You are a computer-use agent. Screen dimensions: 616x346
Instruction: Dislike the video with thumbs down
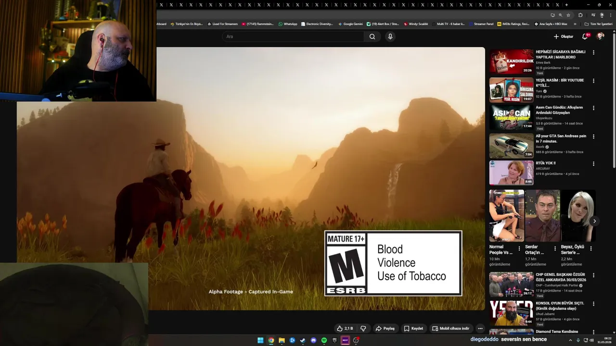(x=363, y=328)
